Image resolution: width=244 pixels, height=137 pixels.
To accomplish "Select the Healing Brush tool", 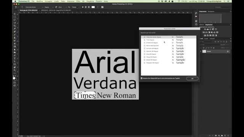I will [x=14, y=32].
